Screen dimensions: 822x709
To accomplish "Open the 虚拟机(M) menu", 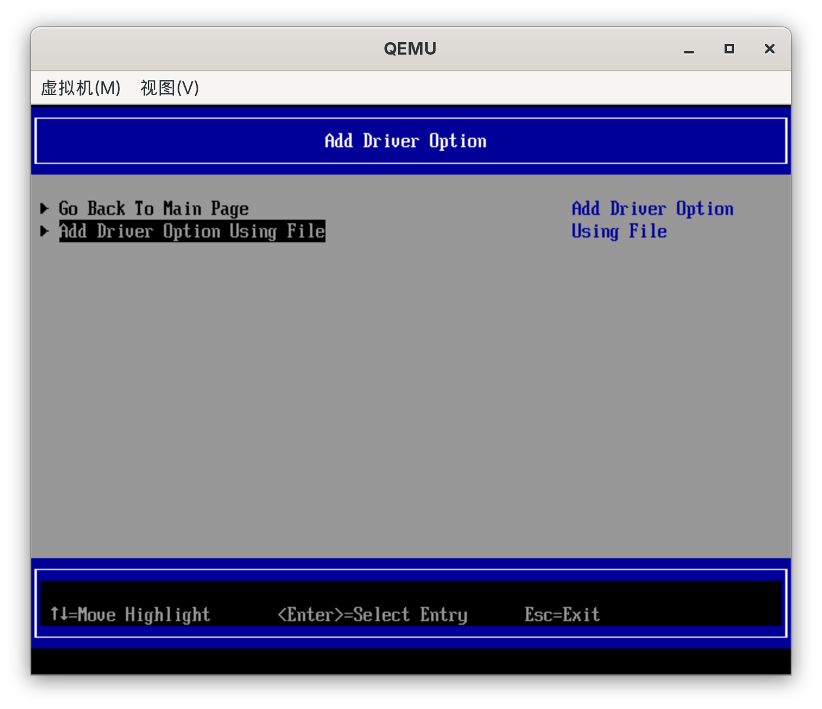I will click(81, 88).
